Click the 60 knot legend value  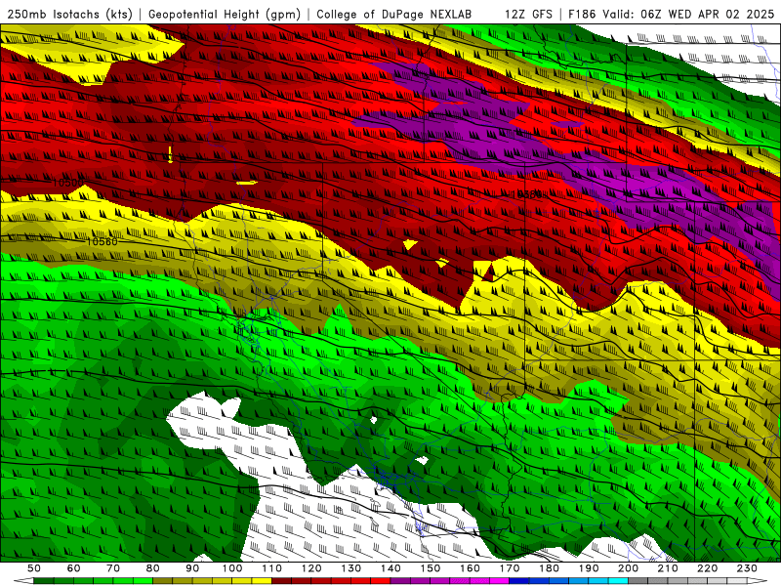[74, 568]
